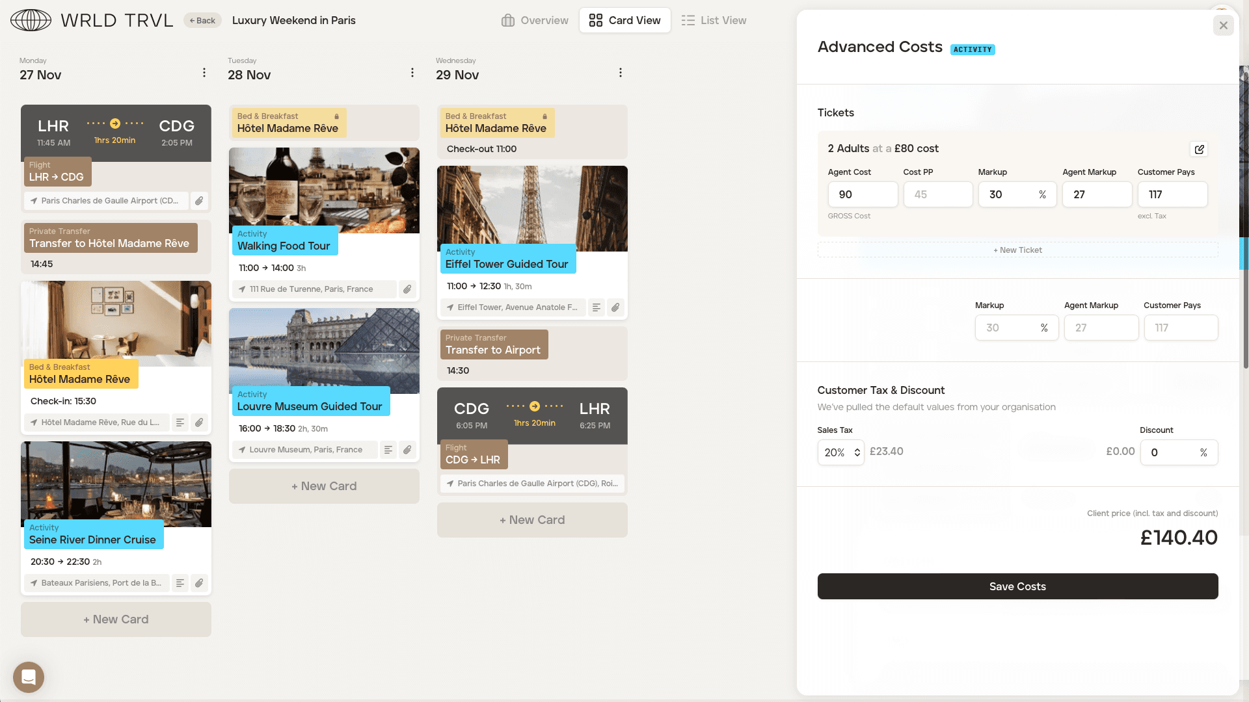This screenshot has width=1249, height=702.
Task: Click the WRLD TRVL globe logo
Action: click(x=31, y=20)
